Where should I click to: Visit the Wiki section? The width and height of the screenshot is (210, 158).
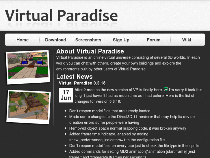point(187,40)
